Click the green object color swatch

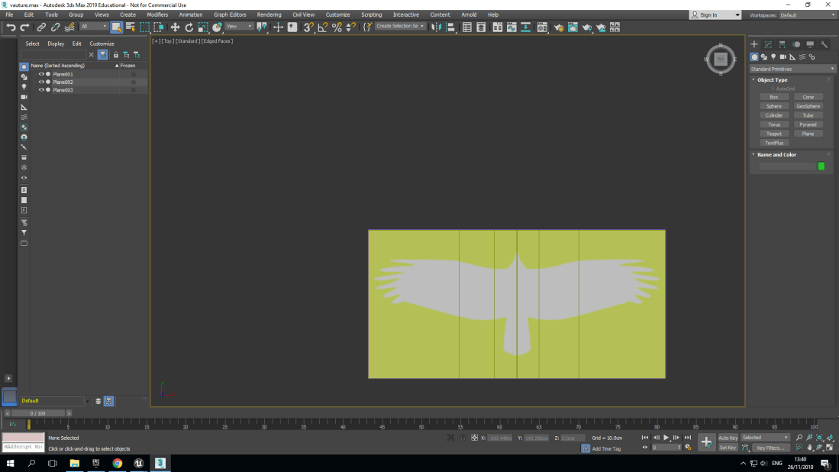click(x=821, y=165)
